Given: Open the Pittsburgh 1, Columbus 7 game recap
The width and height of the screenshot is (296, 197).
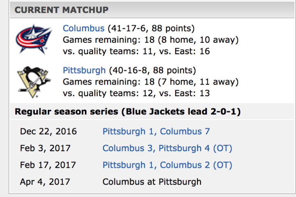Looking at the screenshot, I should tap(156, 132).
